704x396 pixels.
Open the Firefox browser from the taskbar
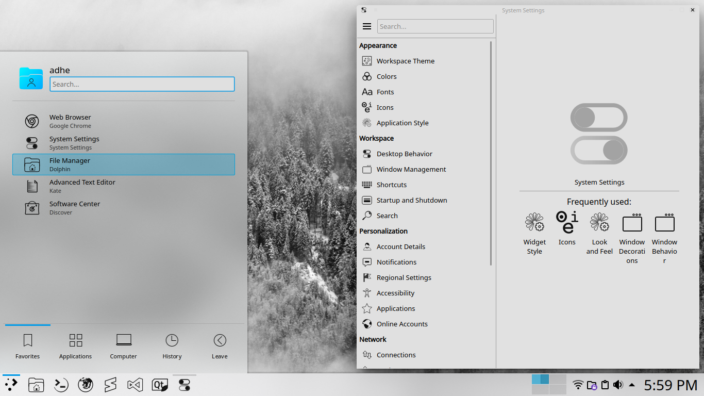tap(86, 385)
